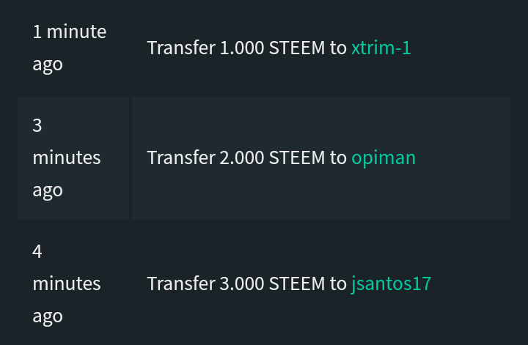
Task: Click 'minutes' in the 3 minutes ago cell
Action: [67, 157]
